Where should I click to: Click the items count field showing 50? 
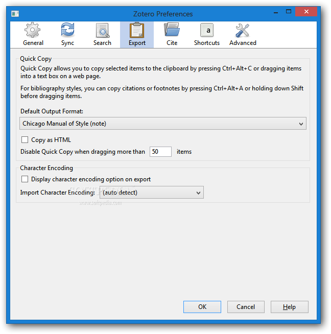tap(160, 152)
